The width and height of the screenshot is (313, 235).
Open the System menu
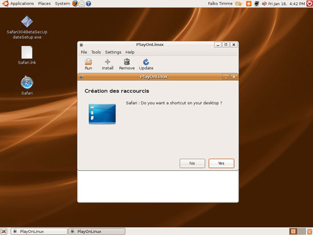tap(63, 3)
